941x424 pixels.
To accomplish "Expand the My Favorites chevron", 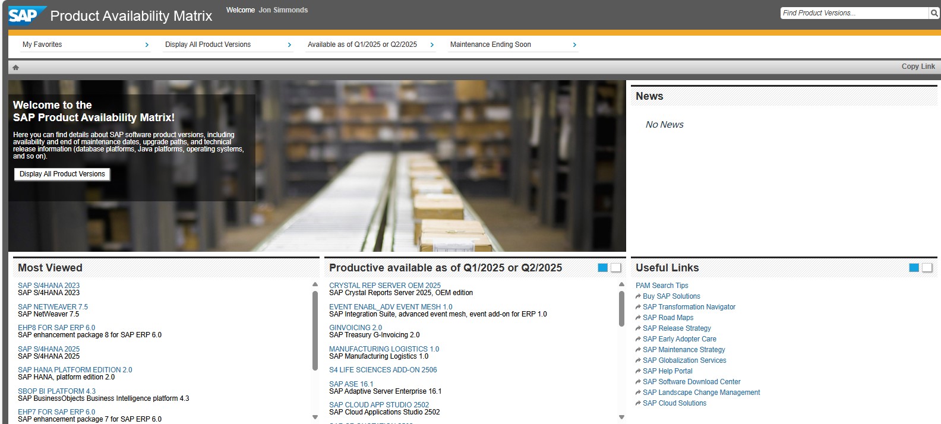I will coord(147,45).
